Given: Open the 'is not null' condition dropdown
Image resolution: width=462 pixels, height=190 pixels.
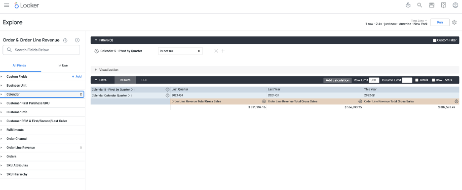Looking at the screenshot, I should (x=180, y=51).
